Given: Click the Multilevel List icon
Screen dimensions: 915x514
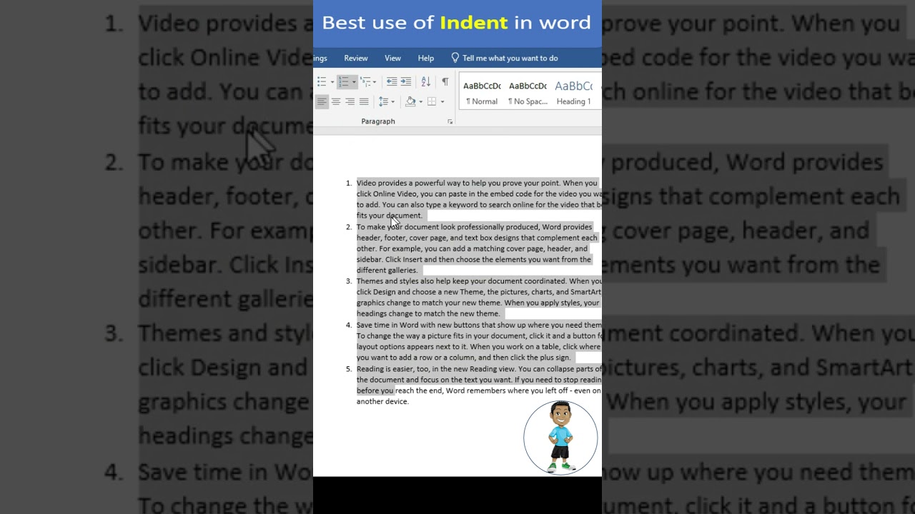Looking at the screenshot, I should pos(365,82).
